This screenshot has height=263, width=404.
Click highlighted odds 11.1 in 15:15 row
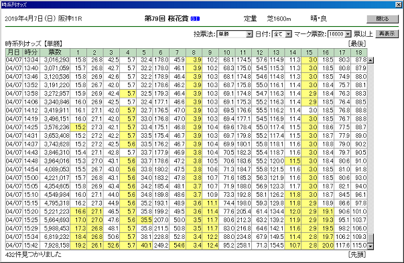click(210, 203)
